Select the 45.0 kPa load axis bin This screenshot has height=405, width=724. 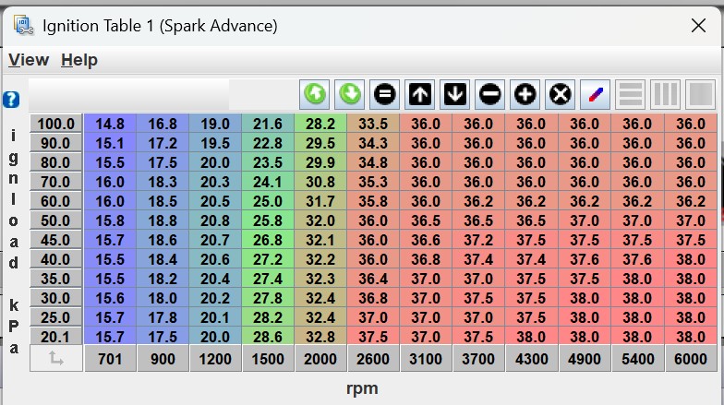(x=55, y=240)
